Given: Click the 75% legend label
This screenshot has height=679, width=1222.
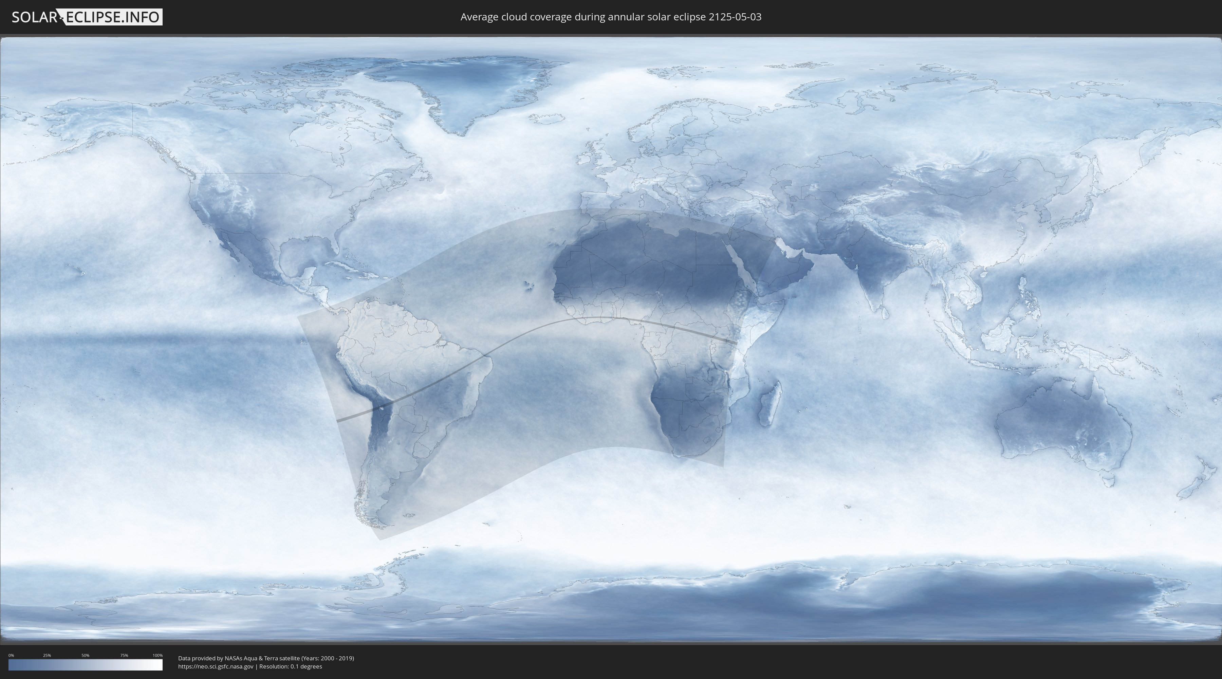Looking at the screenshot, I should click(x=124, y=655).
